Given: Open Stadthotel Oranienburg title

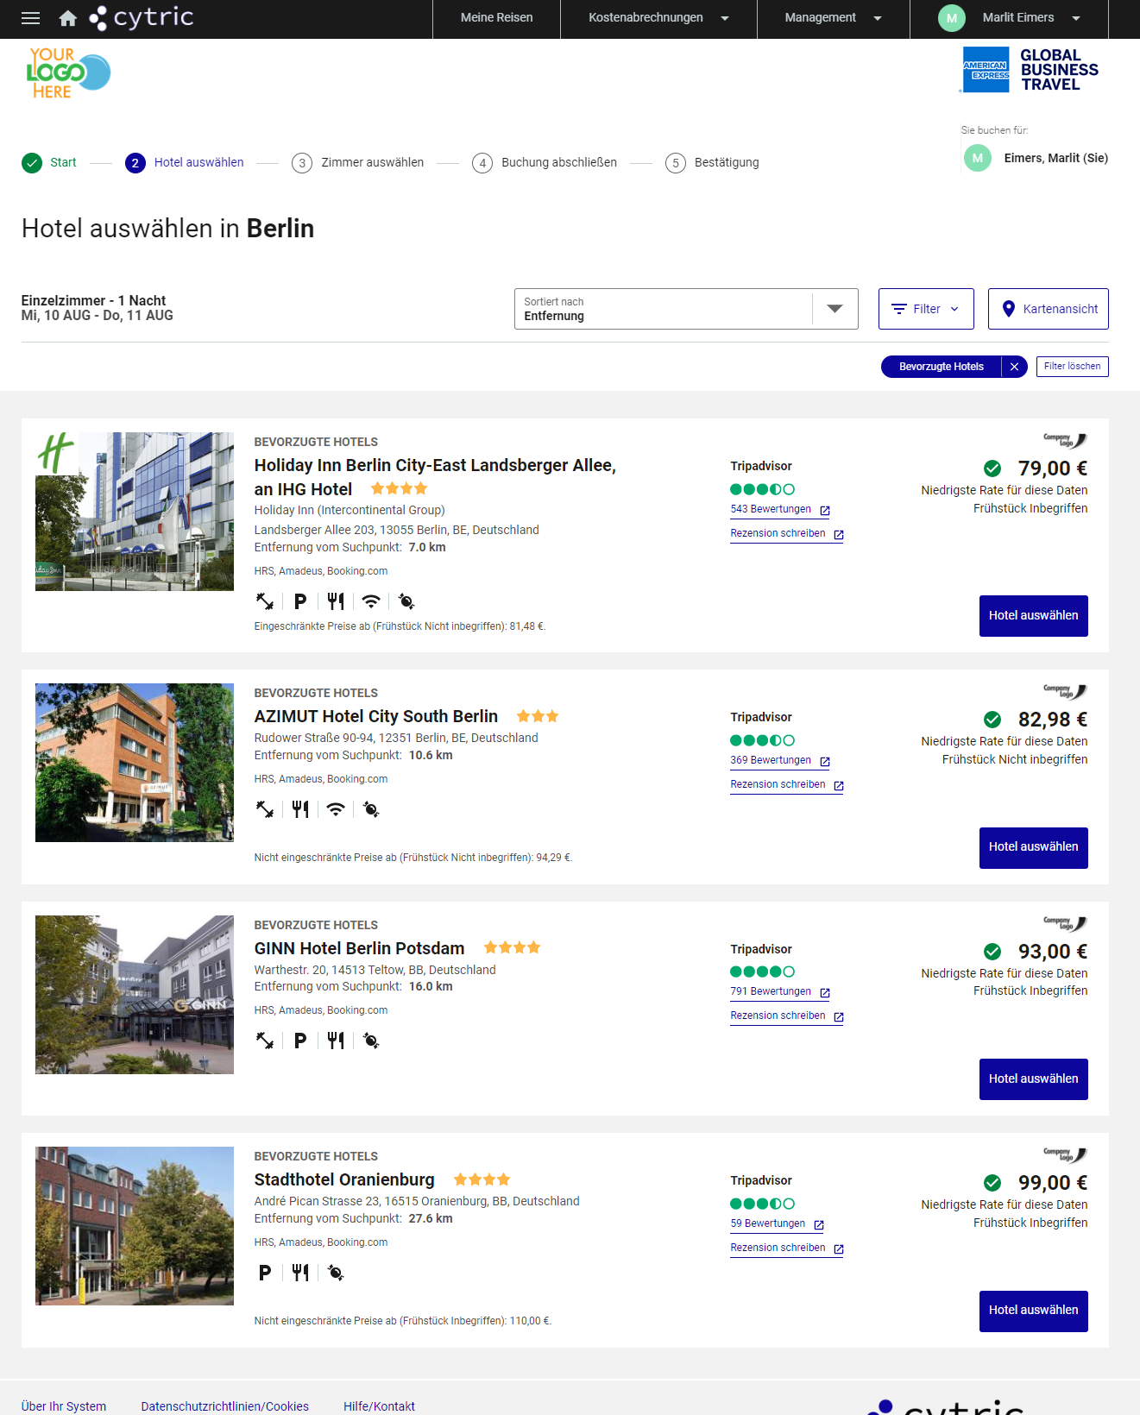Looking at the screenshot, I should pos(344,1179).
